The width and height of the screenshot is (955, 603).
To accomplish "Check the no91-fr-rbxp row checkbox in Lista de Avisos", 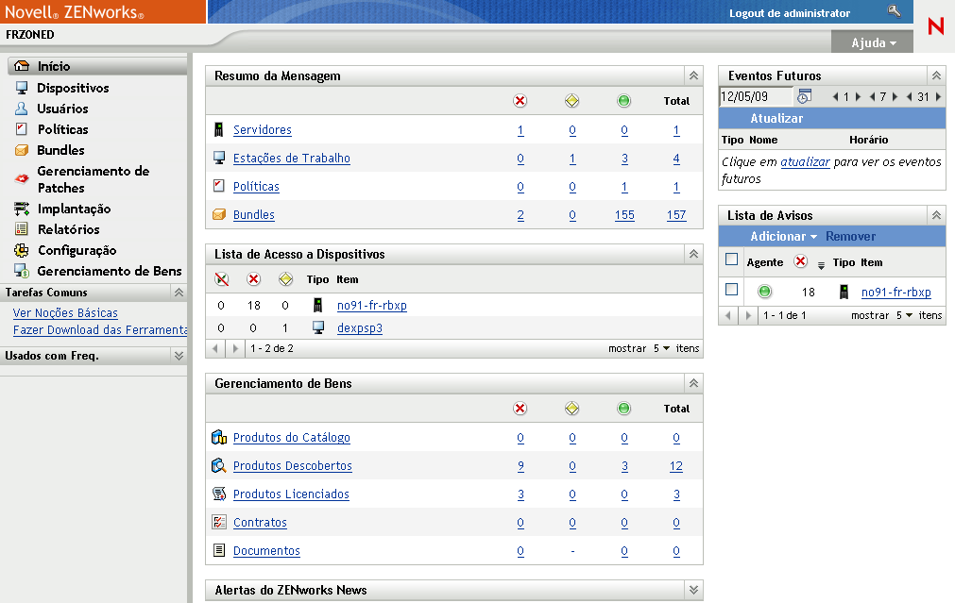I will [731, 290].
